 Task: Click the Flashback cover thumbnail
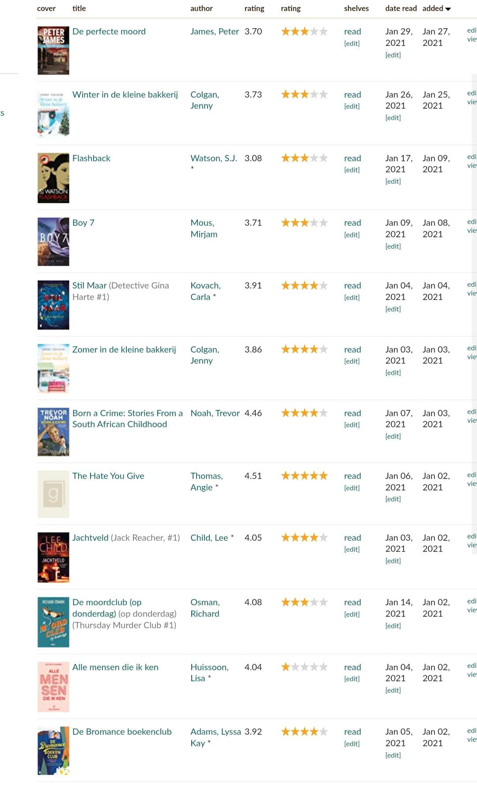pos(53,178)
